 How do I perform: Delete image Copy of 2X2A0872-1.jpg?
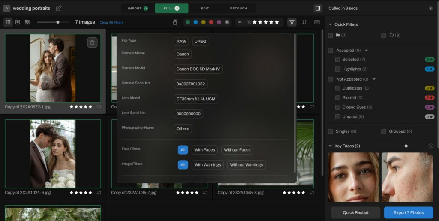[93, 42]
